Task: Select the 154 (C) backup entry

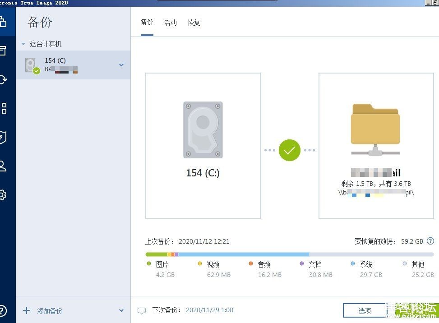Action: point(73,65)
